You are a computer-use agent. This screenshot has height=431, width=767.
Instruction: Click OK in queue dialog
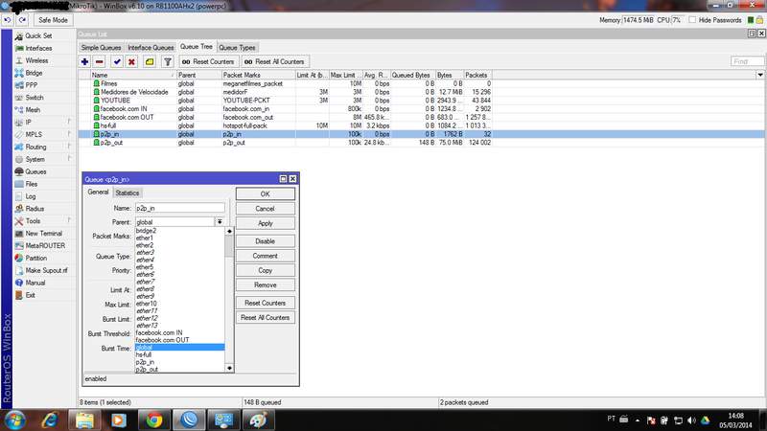pos(266,194)
